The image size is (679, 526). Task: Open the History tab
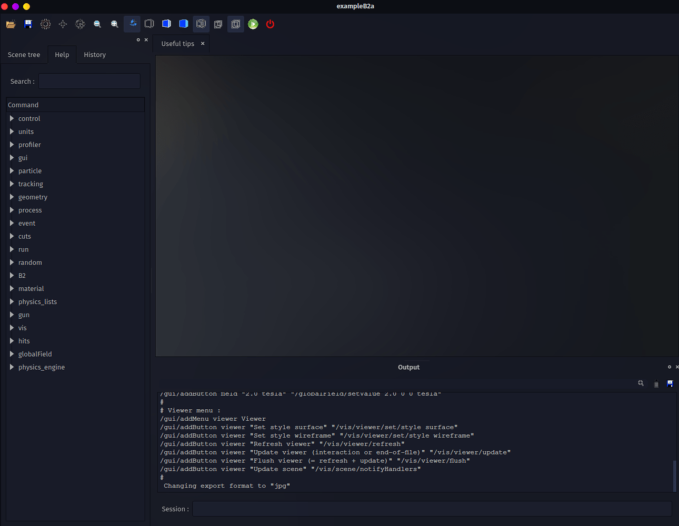pos(95,55)
